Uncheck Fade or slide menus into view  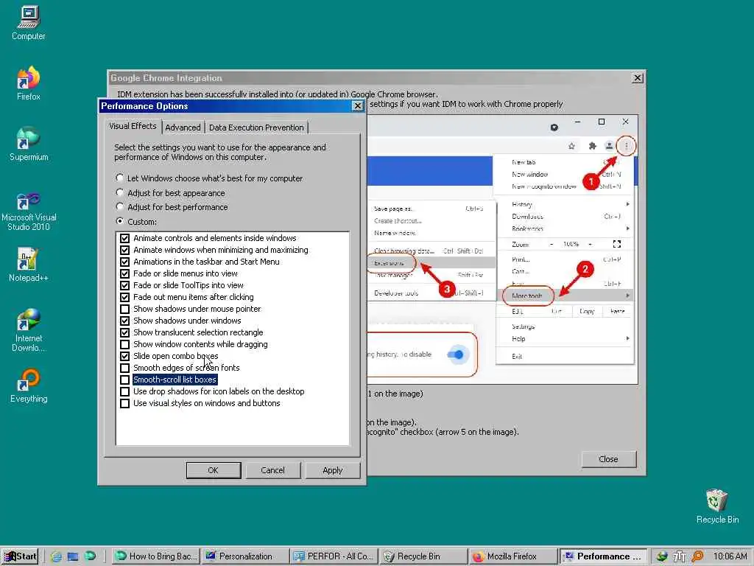[125, 273]
